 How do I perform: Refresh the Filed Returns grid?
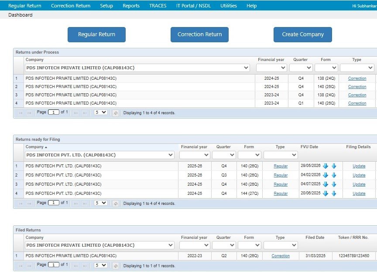click(116, 266)
